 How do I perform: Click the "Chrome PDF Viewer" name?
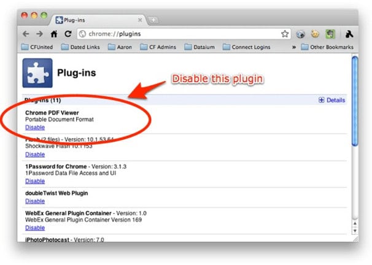tap(52, 113)
